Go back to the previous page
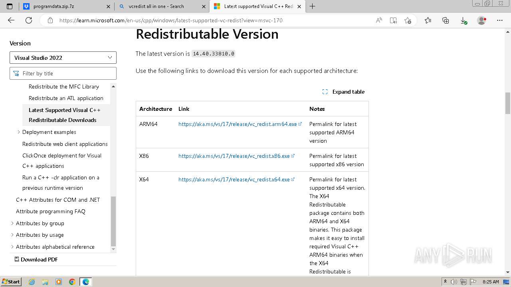 tap(11, 20)
